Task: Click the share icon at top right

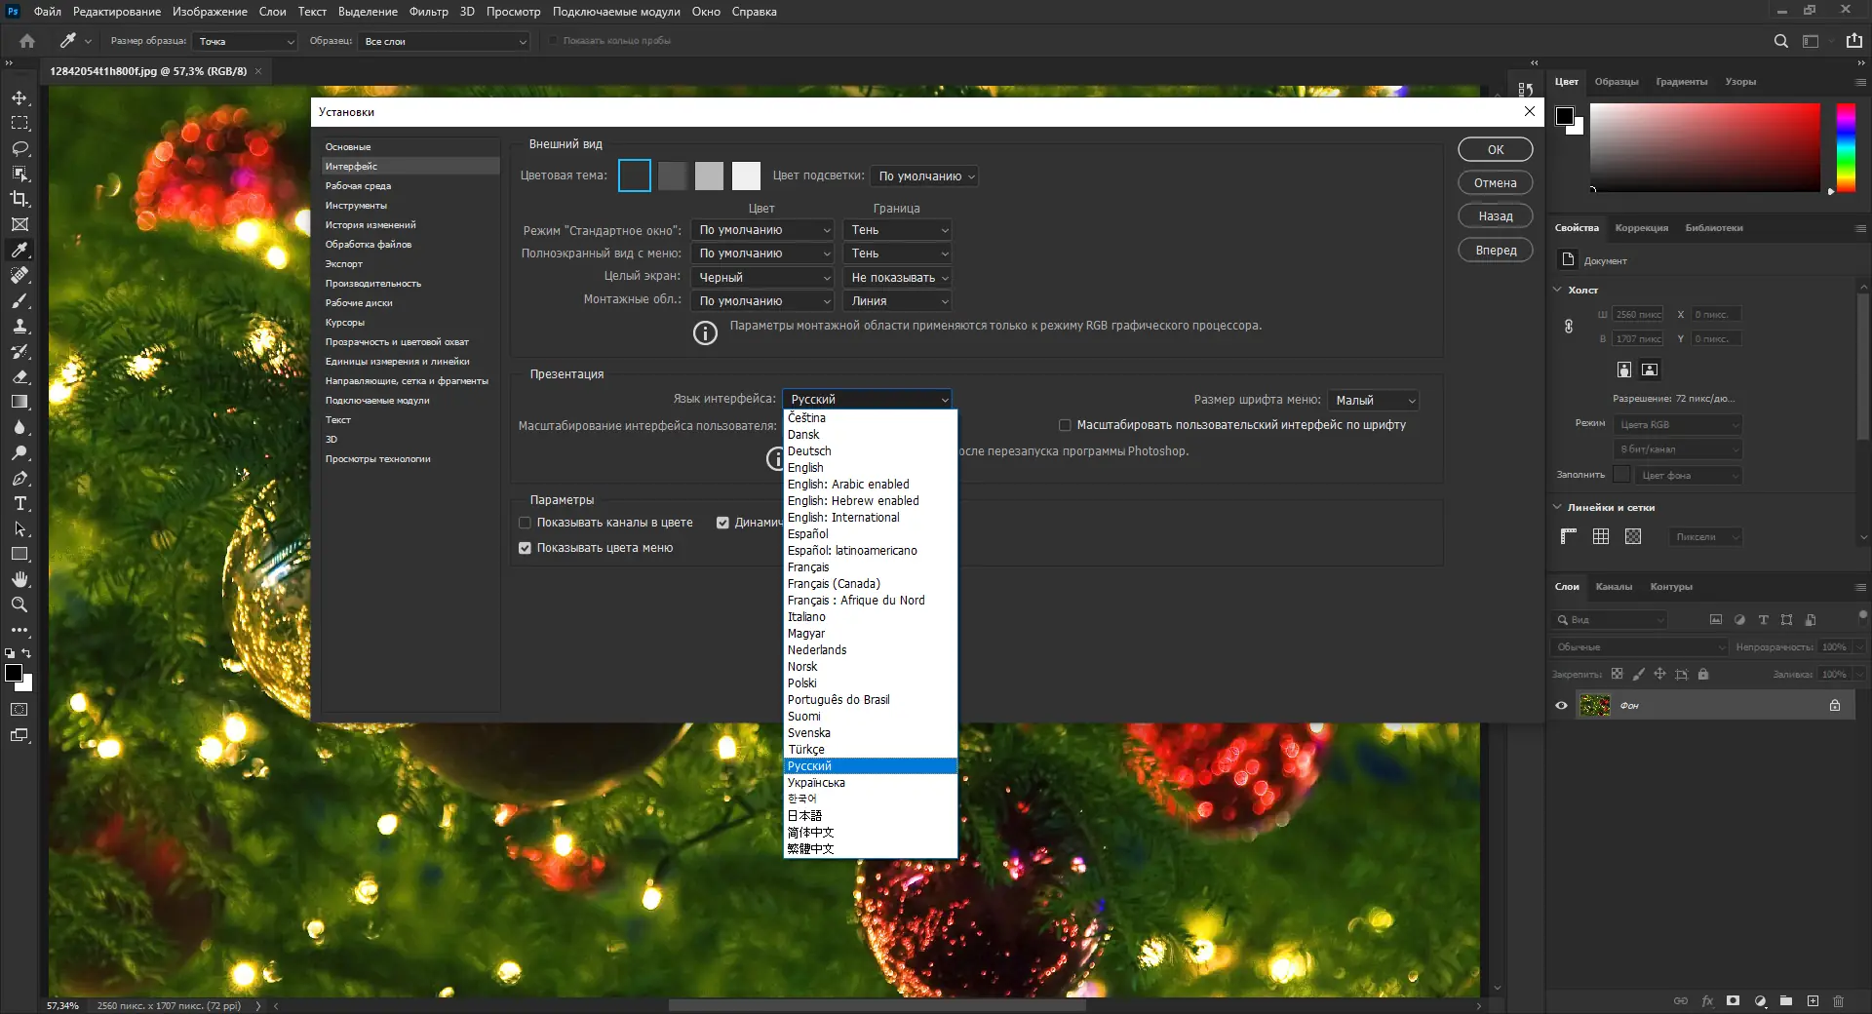Action: click(x=1854, y=41)
